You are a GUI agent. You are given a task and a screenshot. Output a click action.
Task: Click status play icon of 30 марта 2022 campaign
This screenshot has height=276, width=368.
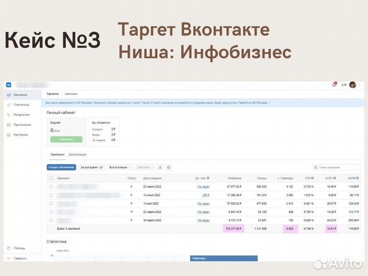(x=131, y=220)
